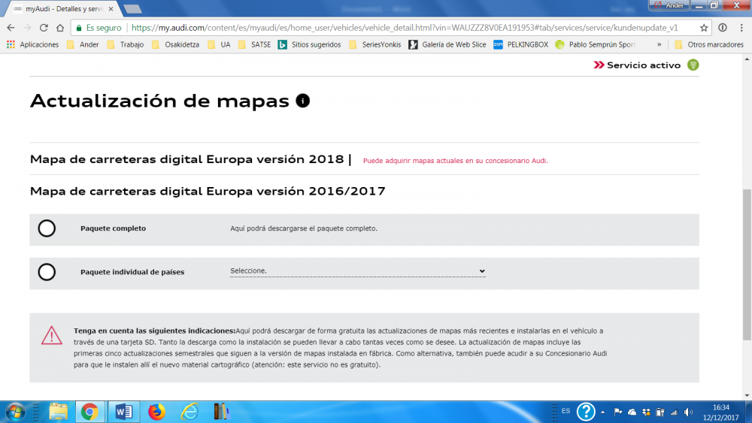This screenshot has width=752, height=423.
Task: Click the page vertical scrollbar thumb
Action: 747,264
